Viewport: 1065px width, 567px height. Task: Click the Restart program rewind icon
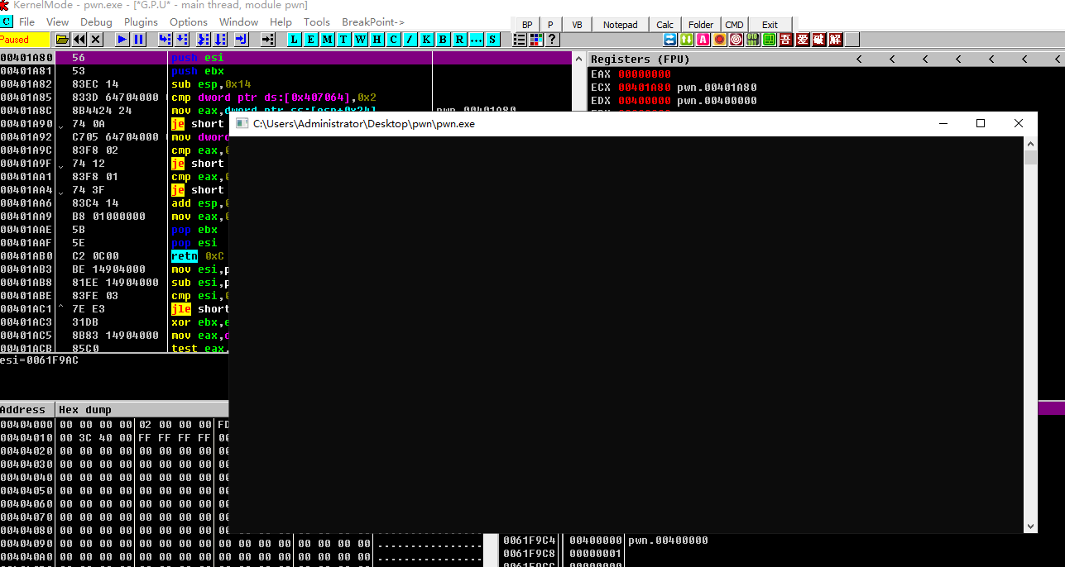pyautogui.click(x=79, y=39)
